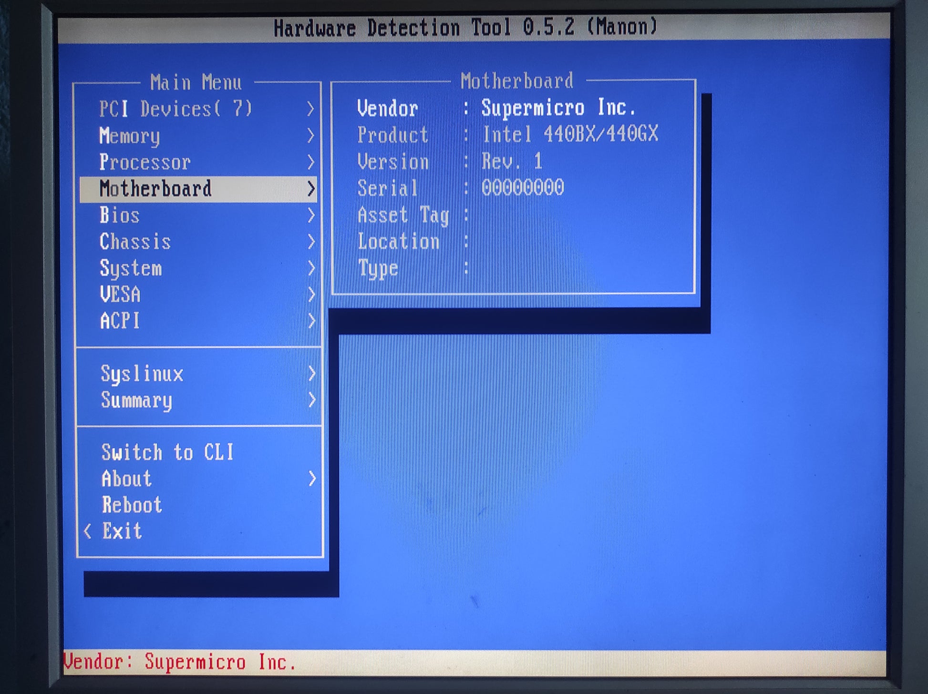The height and width of the screenshot is (694, 928).
Task: Click the Serial 00000000 row
Action: [461, 188]
